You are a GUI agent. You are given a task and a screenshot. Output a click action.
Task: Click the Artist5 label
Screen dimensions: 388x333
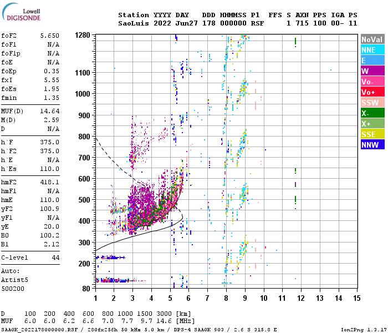tap(14, 280)
